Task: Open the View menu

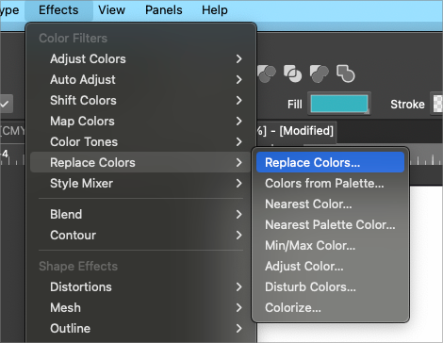Action: [111, 10]
